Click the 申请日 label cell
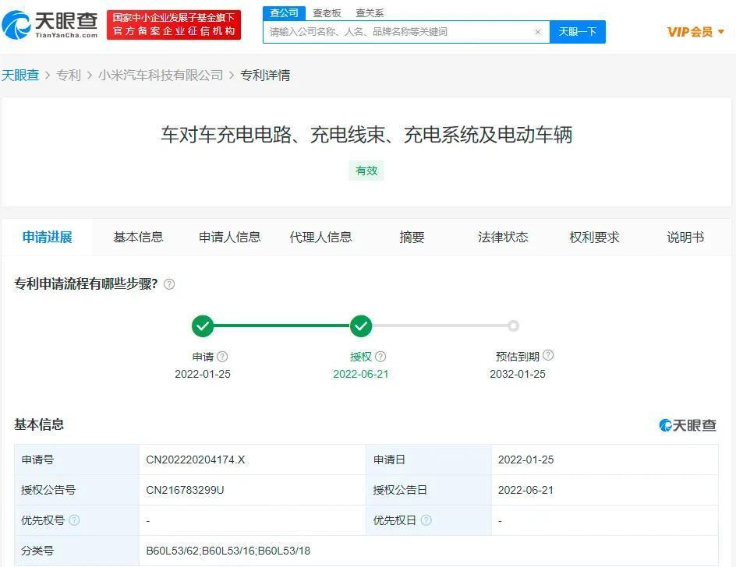Image resolution: width=736 pixels, height=567 pixels. (429, 460)
